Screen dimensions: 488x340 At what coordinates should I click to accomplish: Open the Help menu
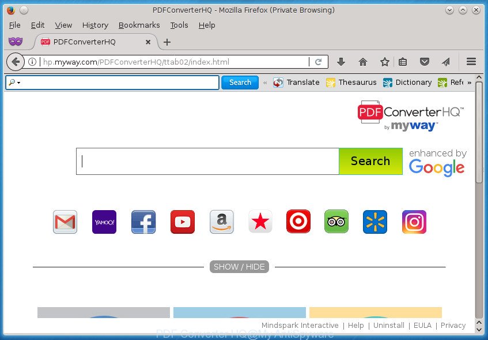[x=207, y=25]
